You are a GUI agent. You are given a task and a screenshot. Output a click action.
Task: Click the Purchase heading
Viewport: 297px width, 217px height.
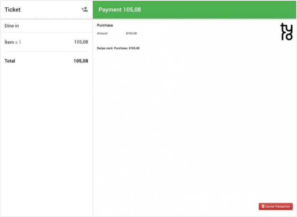pos(105,25)
